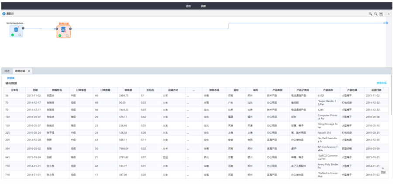Click the output port of 数据过滤 node
Screen dimensions: 393x184
tap(70, 29)
